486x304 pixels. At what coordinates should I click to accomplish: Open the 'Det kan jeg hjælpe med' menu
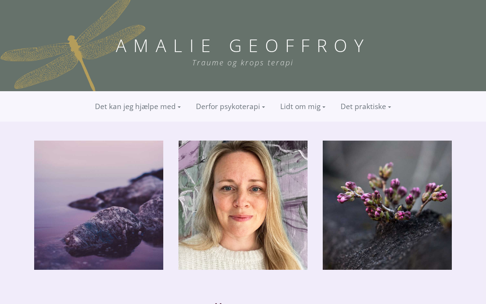tap(138, 106)
